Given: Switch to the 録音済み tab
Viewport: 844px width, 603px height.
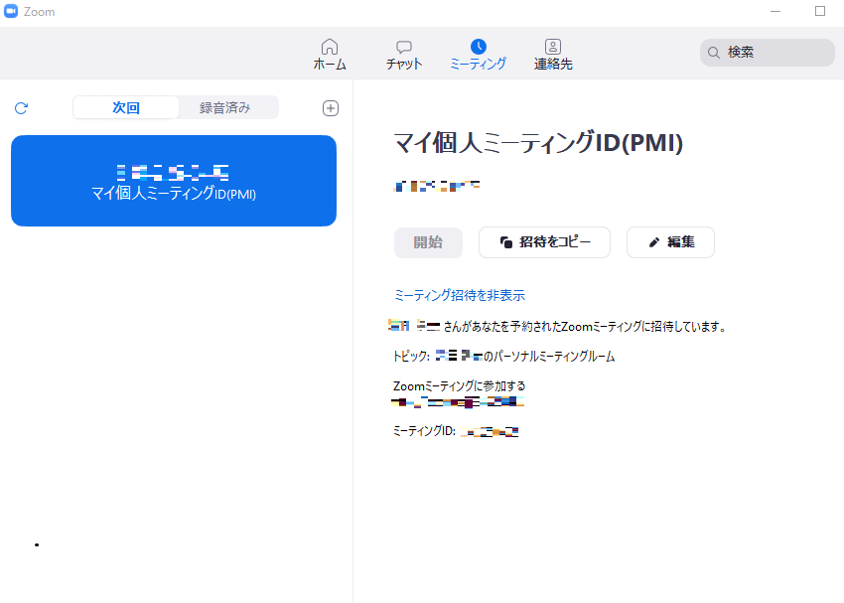Looking at the screenshot, I should click(225, 107).
